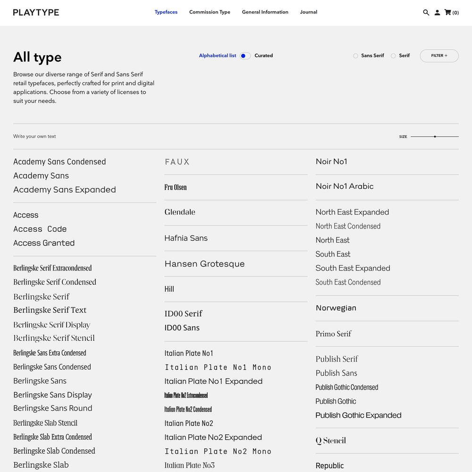Open the Hansen Grotesque typeface

204,264
